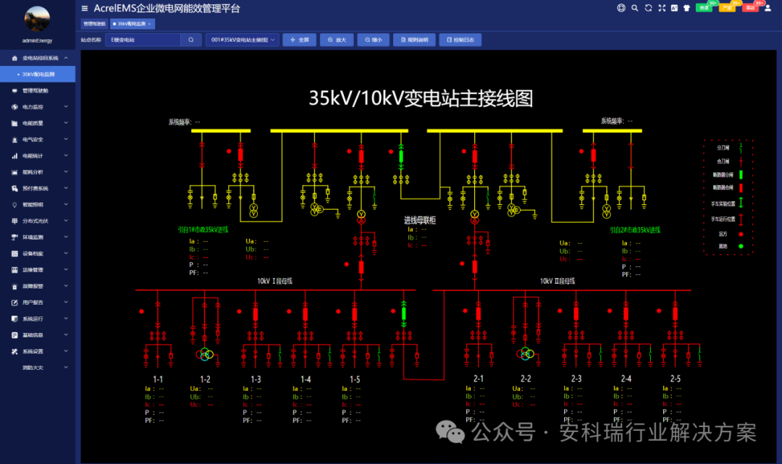Click the red breaker on feeder 1-3
This screenshot has width=782, height=464.
[x=256, y=314]
